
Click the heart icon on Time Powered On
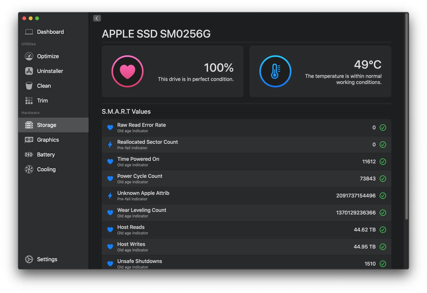(x=110, y=162)
